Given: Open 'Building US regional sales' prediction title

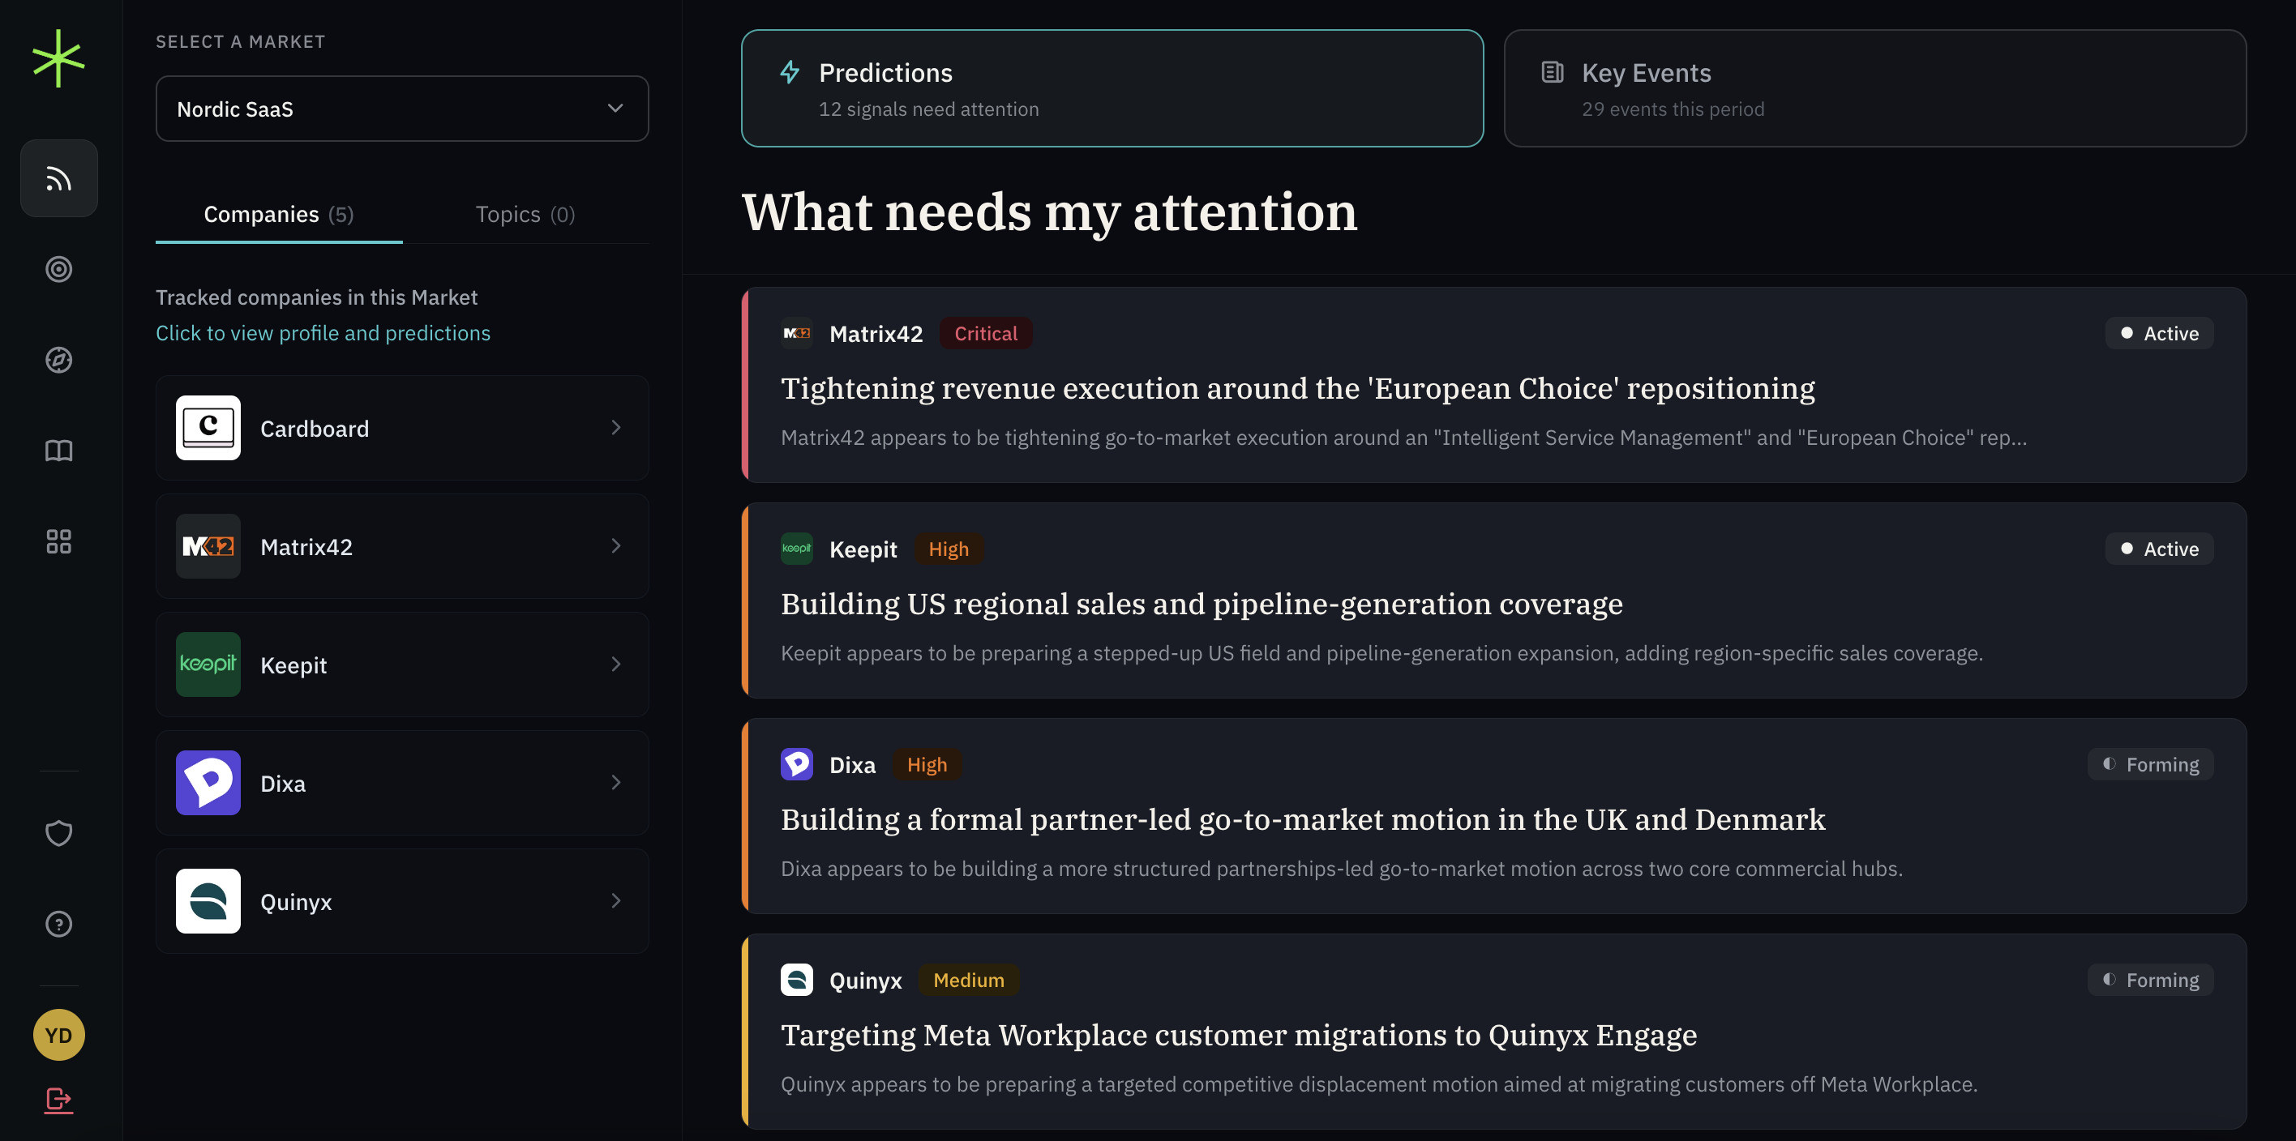Looking at the screenshot, I should (x=1202, y=604).
